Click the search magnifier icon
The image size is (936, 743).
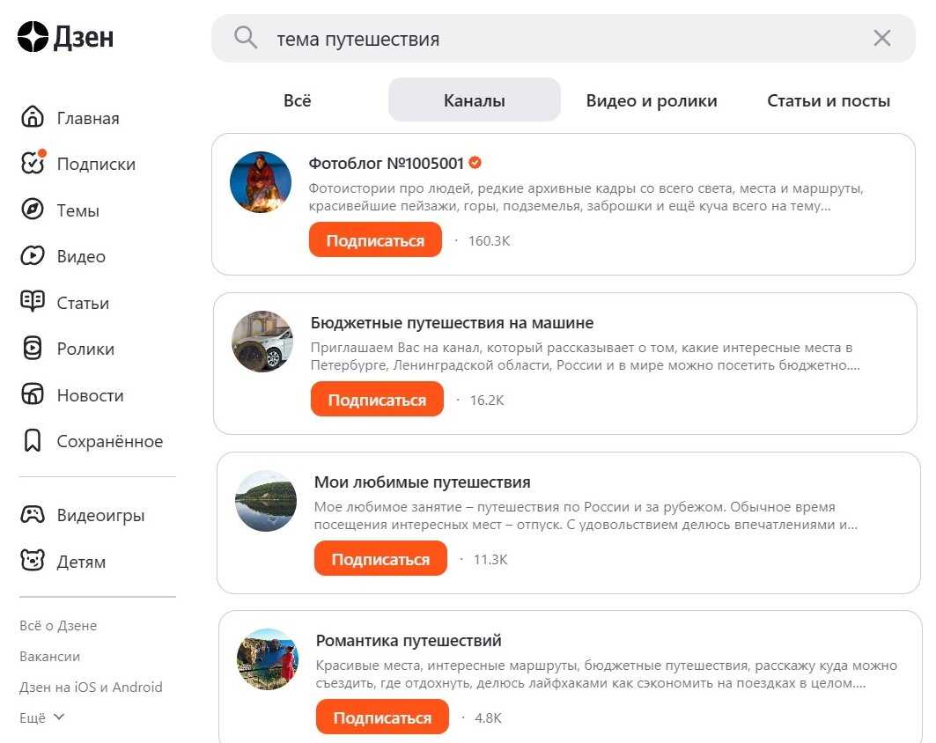coord(246,37)
